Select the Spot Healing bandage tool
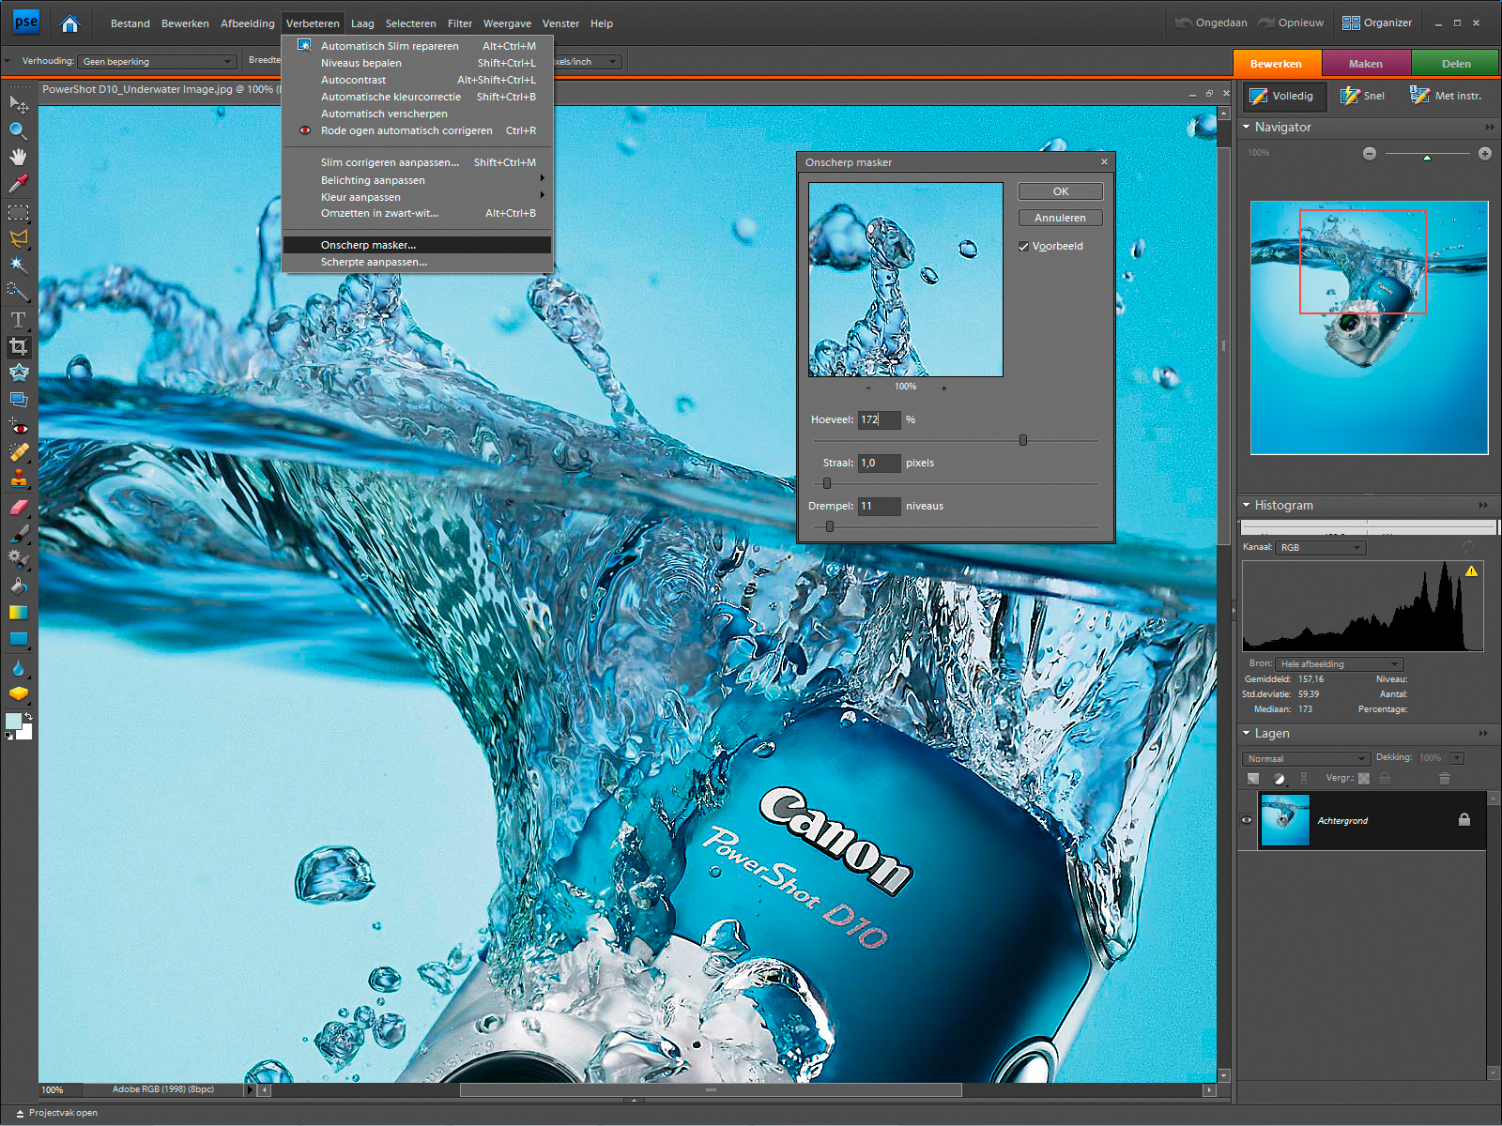 click(18, 452)
